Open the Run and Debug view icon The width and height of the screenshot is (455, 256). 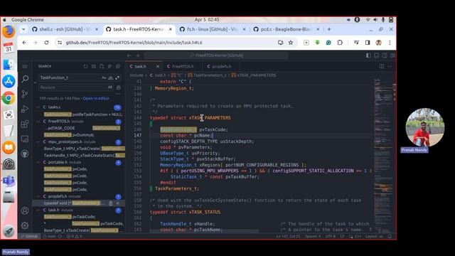(x=25, y=109)
